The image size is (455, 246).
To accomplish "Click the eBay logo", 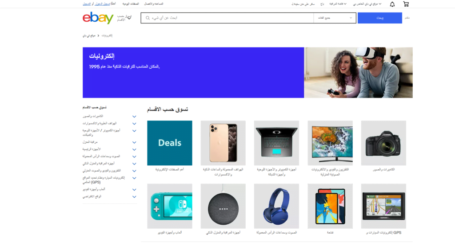I will [98, 18].
